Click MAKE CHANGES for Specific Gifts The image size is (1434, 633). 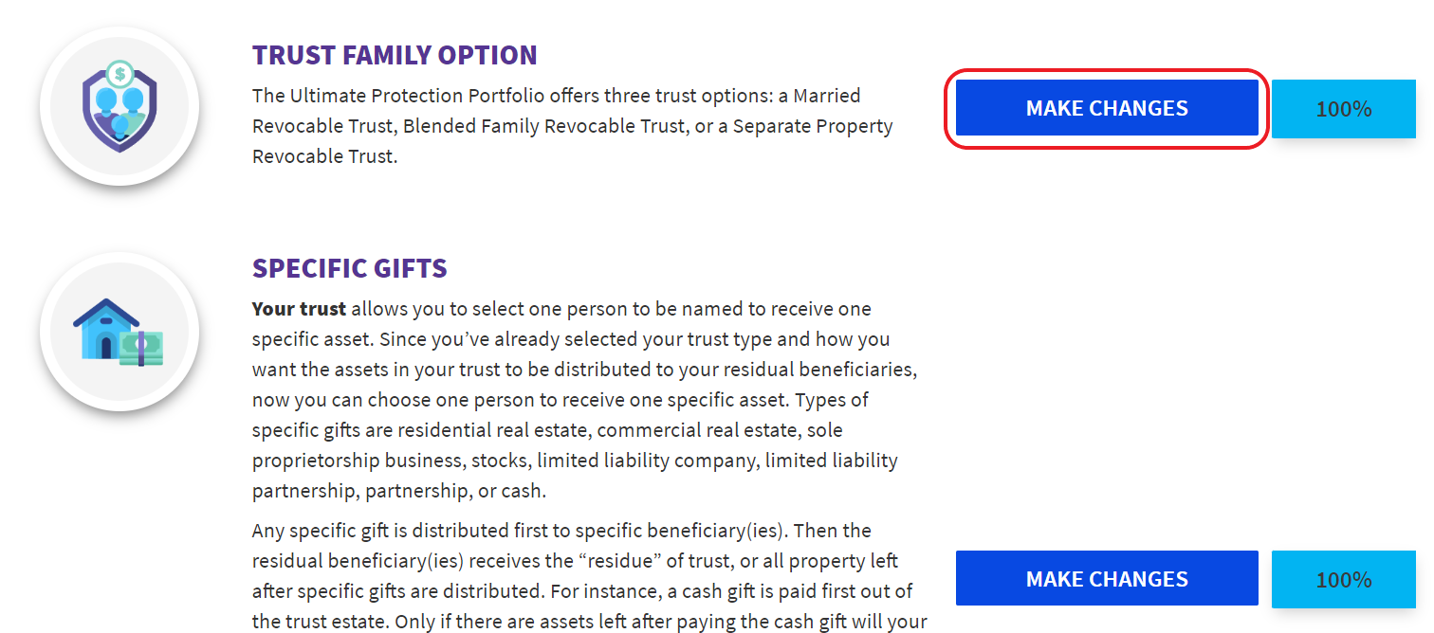pyautogui.click(x=1106, y=578)
